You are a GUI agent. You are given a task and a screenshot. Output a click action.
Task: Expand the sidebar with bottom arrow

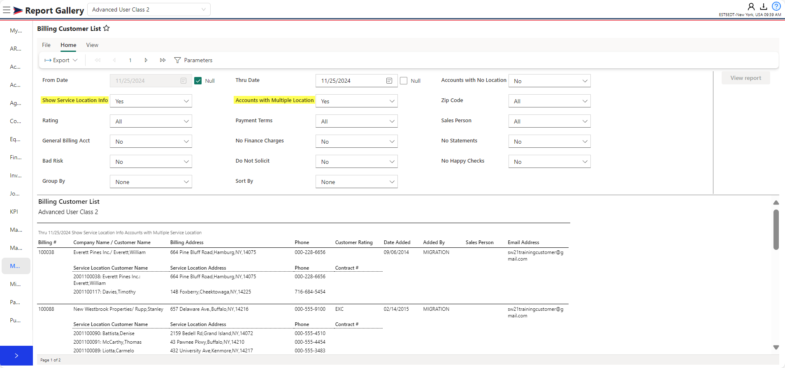(16, 356)
